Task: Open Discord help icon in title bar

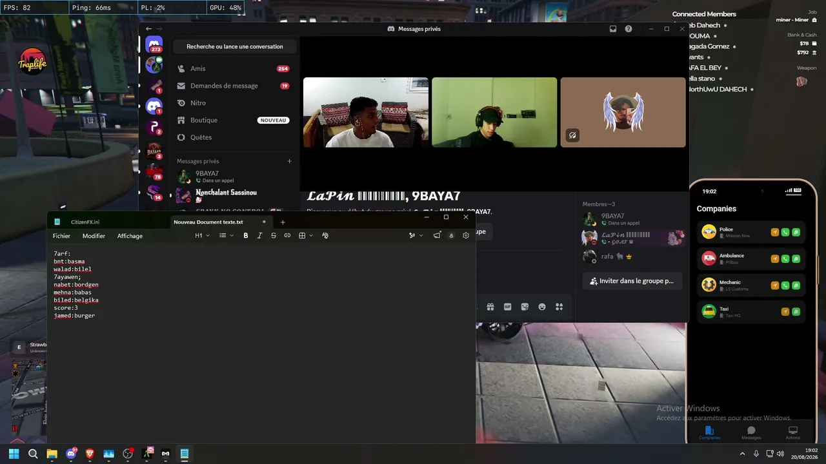Action: (x=629, y=29)
